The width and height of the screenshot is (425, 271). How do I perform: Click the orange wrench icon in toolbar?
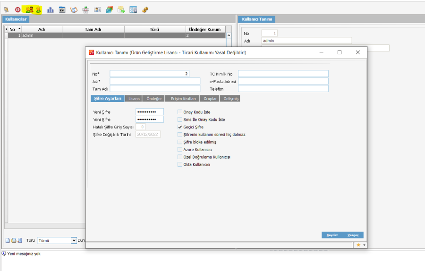point(145,9)
